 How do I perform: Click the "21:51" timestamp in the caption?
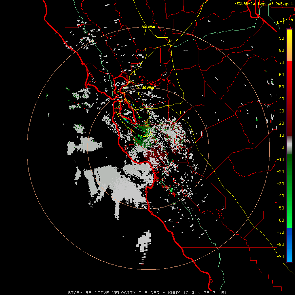[219, 293]
